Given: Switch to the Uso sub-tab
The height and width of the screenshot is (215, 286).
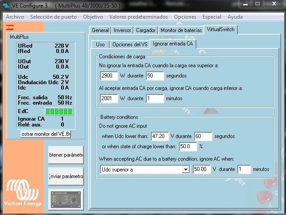Looking at the screenshot, I should (100, 45).
